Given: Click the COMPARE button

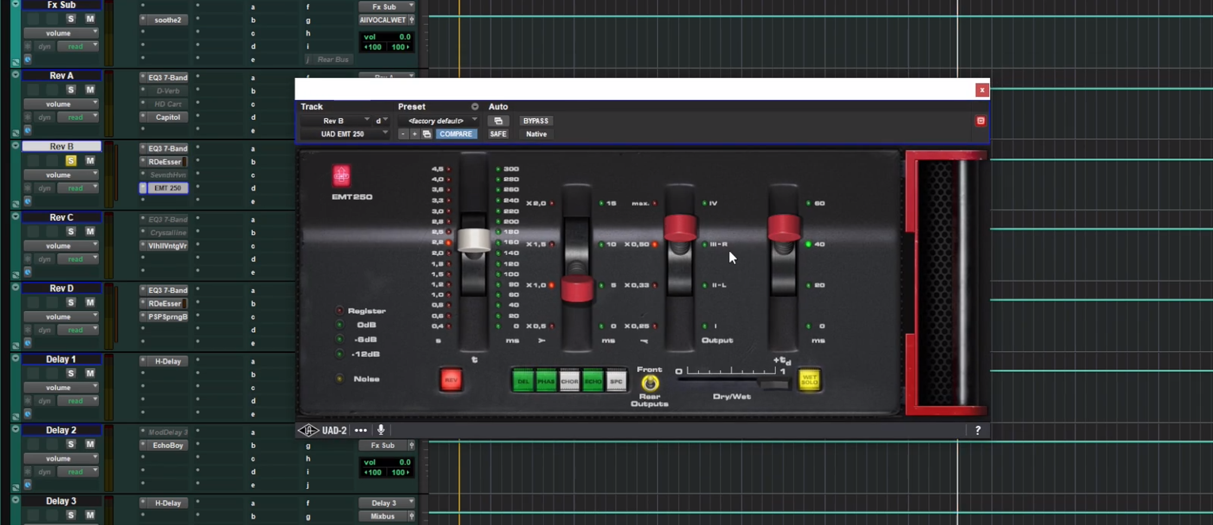Looking at the screenshot, I should [455, 134].
